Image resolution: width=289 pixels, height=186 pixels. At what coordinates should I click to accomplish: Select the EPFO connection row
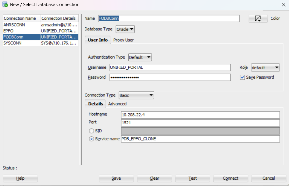(x=41, y=31)
